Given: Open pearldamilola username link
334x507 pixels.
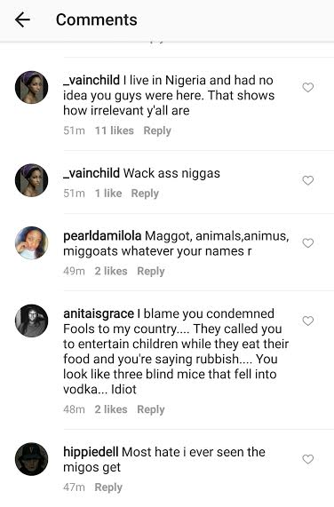Looking at the screenshot, I should pyautogui.click(x=102, y=236).
